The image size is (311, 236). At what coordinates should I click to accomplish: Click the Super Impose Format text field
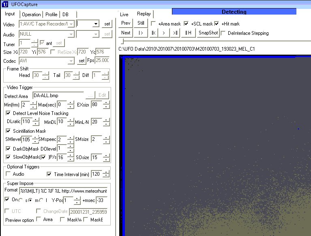(63, 190)
